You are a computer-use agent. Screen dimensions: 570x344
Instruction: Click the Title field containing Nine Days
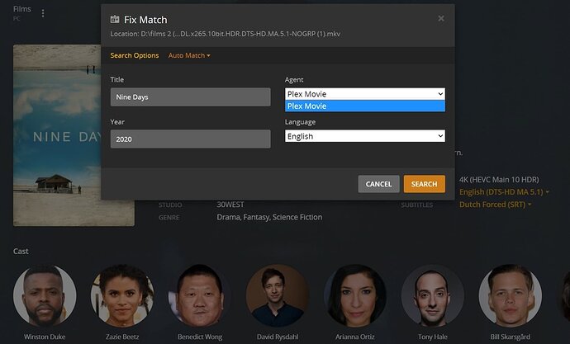pyautogui.click(x=191, y=97)
